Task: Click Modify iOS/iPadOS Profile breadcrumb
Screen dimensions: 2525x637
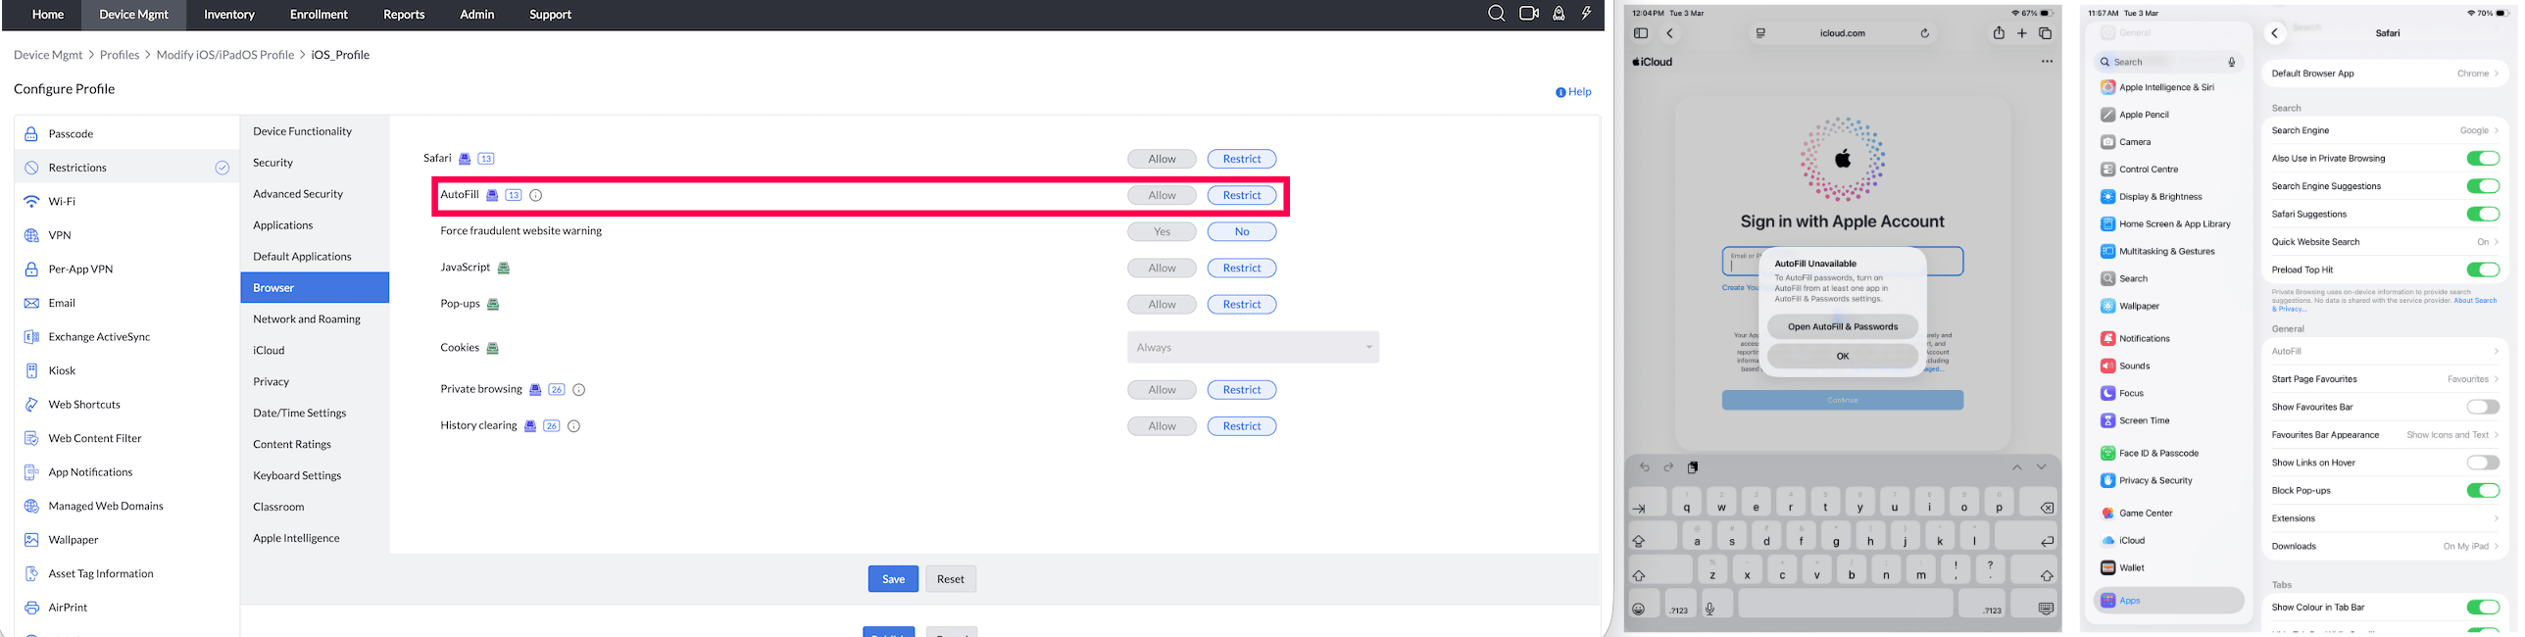Action: coord(225,55)
